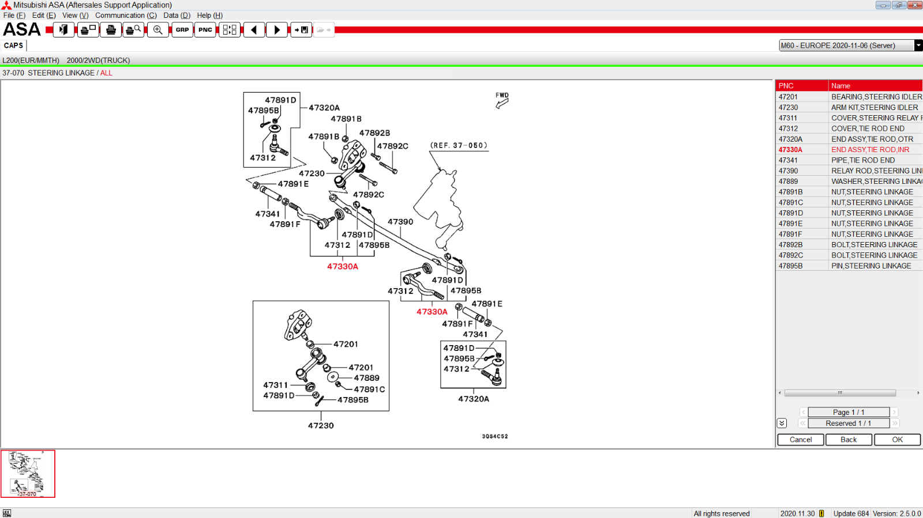Viewport: 923px width, 518px height.
Task: Select row 47312 COVER,TIE ROD END
Action: point(849,128)
